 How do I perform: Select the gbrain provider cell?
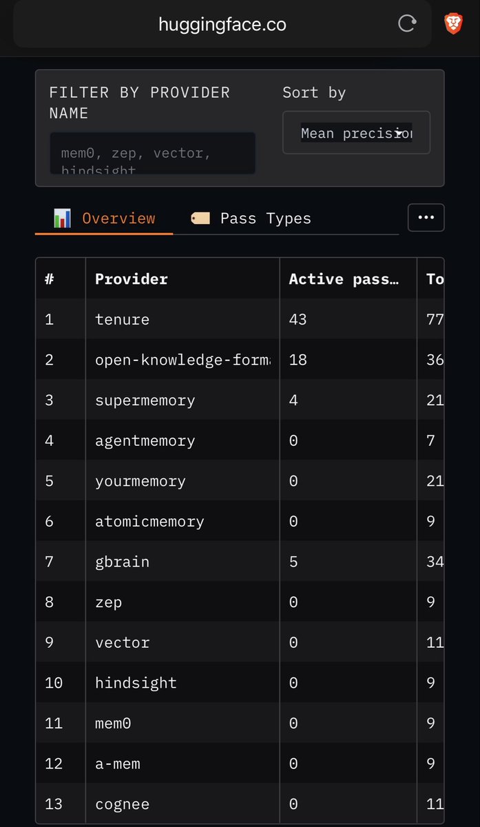click(182, 562)
